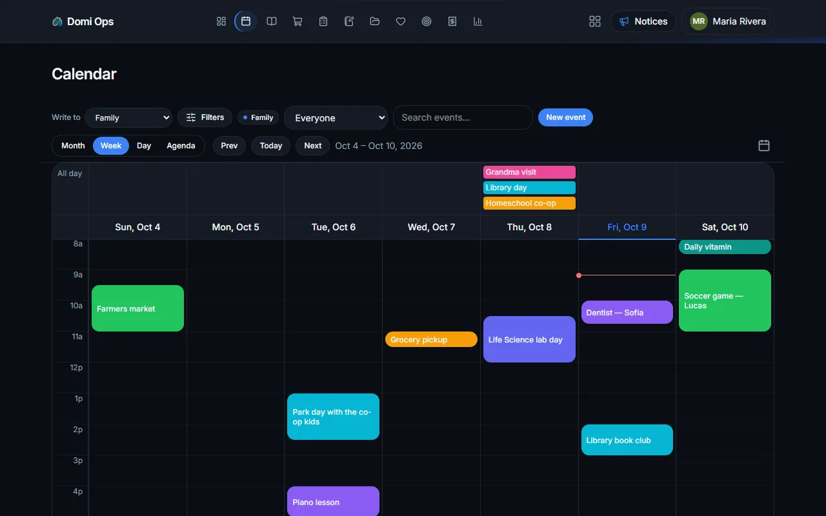The height and width of the screenshot is (516, 826).
Task: Open the Dentist — Sofia event
Action: [x=627, y=312]
